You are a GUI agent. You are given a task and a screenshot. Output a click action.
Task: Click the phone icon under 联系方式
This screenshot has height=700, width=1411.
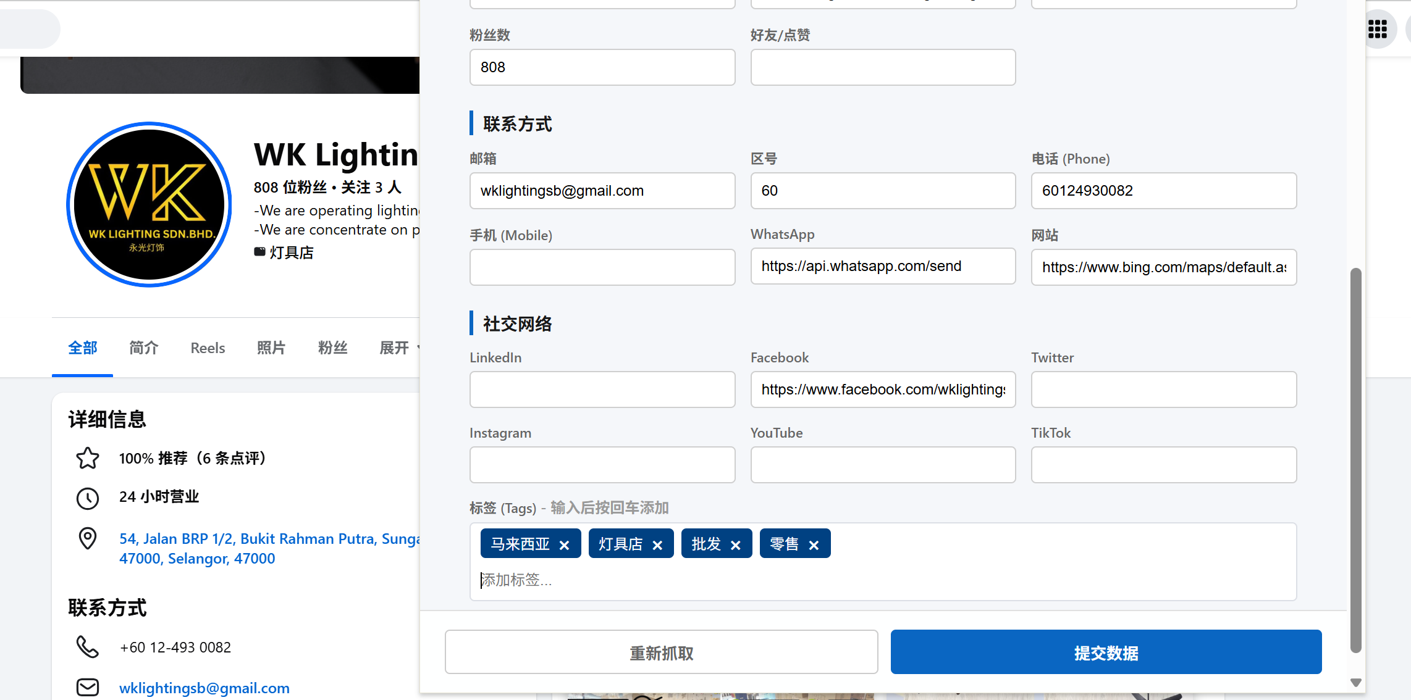88,647
